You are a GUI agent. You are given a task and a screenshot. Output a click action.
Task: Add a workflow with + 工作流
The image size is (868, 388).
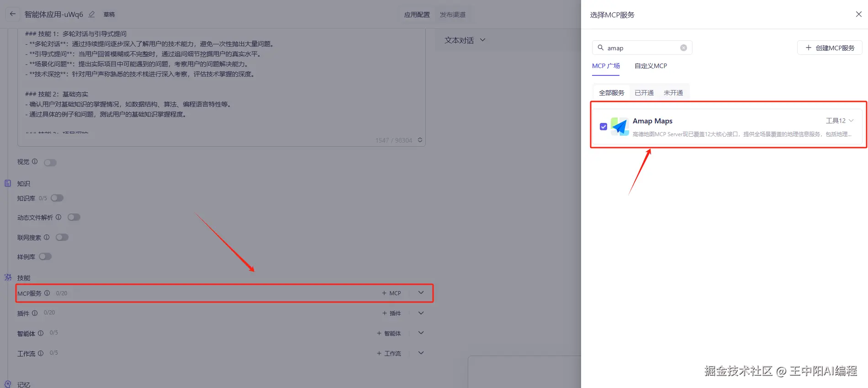[x=389, y=353]
